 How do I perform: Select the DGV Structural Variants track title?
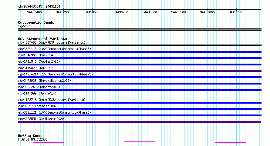tap(42, 39)
